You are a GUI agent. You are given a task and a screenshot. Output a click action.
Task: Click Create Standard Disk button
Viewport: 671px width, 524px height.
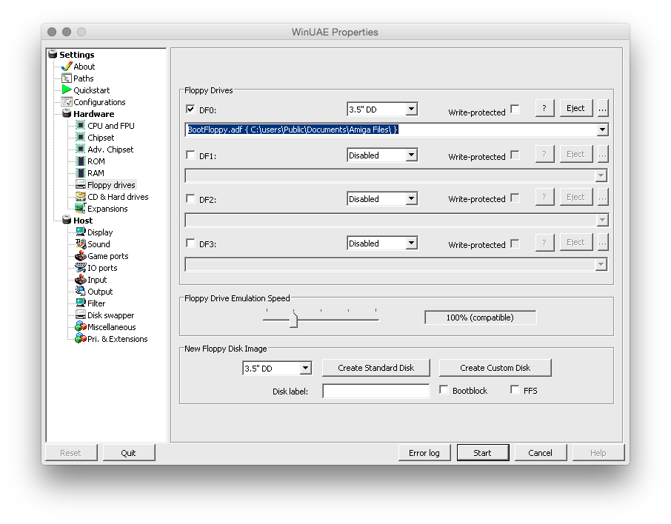click(x=375, y=368)
